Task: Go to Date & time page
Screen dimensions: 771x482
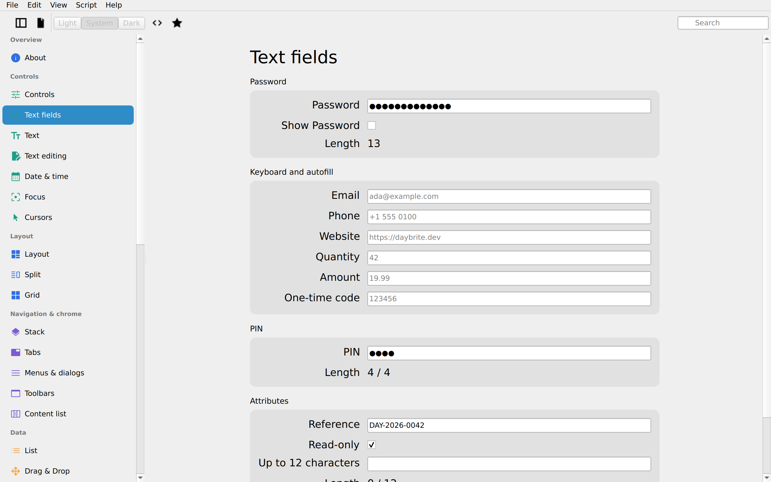Action: click(x=68, y=176)
